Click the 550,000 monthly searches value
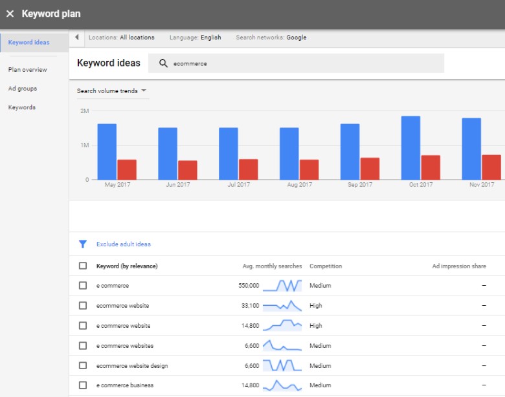 point(249,286)
